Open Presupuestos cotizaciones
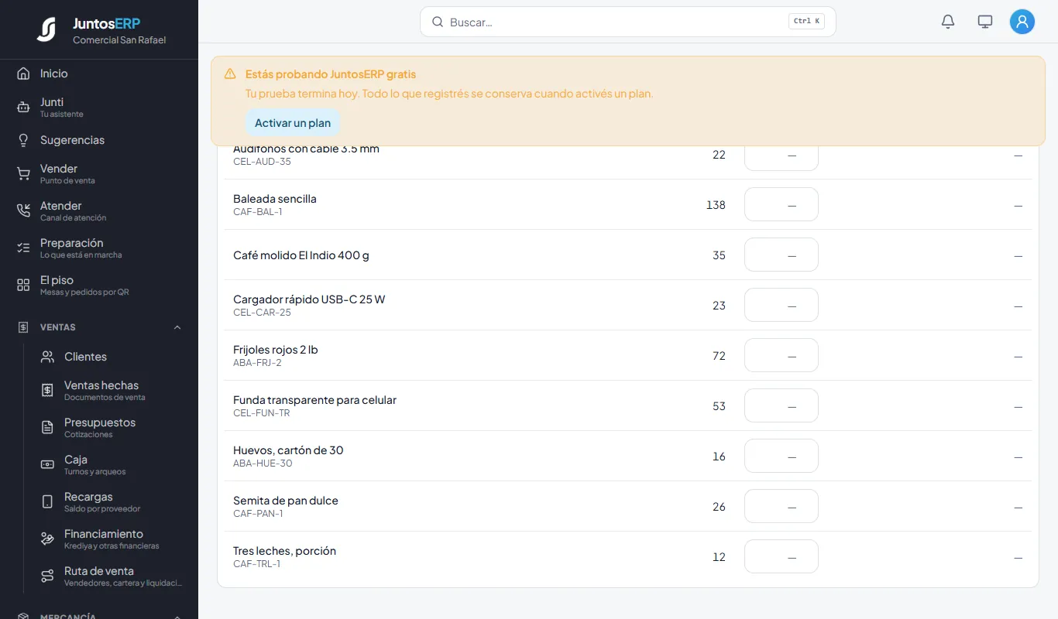 coord(111,427)
